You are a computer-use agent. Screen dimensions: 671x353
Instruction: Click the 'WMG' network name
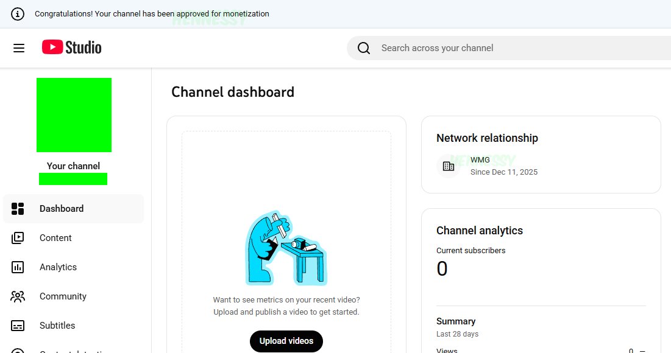click(480, 160)
